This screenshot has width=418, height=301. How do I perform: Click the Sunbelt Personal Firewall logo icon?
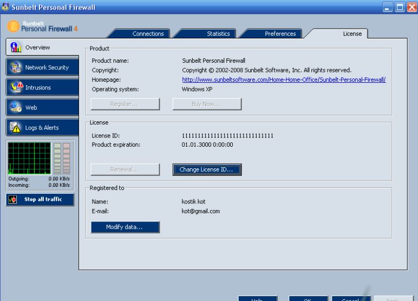[x=13, y=27]
